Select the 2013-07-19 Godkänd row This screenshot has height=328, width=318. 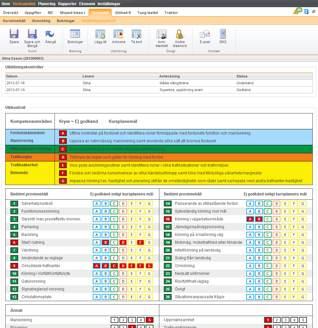click(x=159, y=90)
